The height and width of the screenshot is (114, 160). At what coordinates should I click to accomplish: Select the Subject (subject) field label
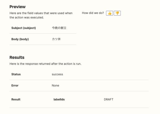[x=23, y=28]
